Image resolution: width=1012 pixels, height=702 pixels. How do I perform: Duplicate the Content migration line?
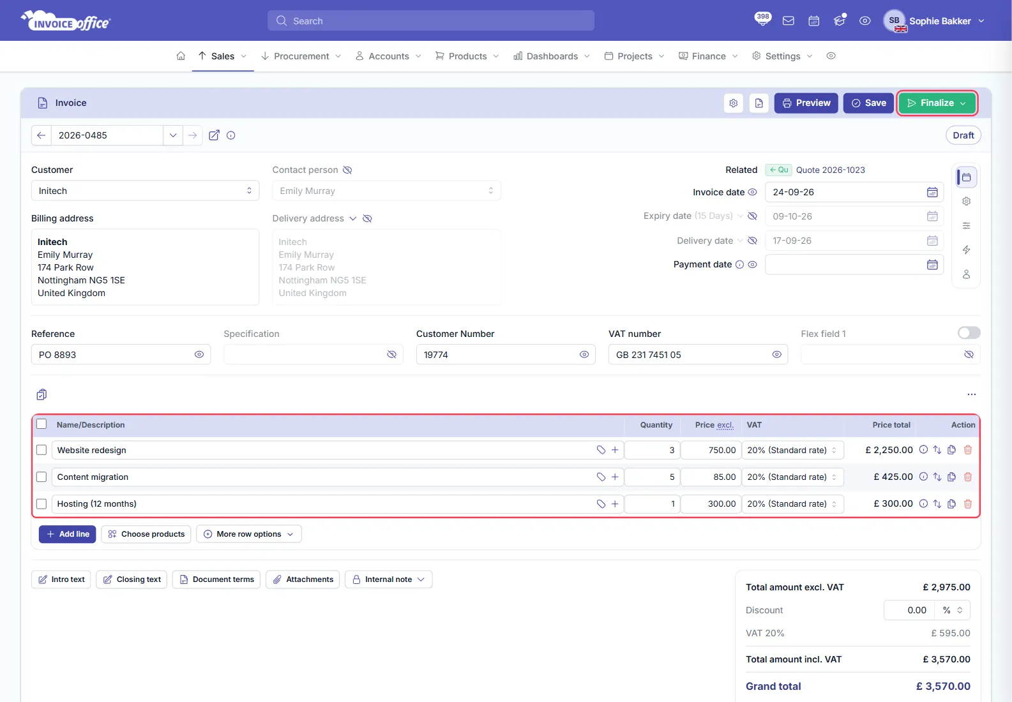point(952,477)
